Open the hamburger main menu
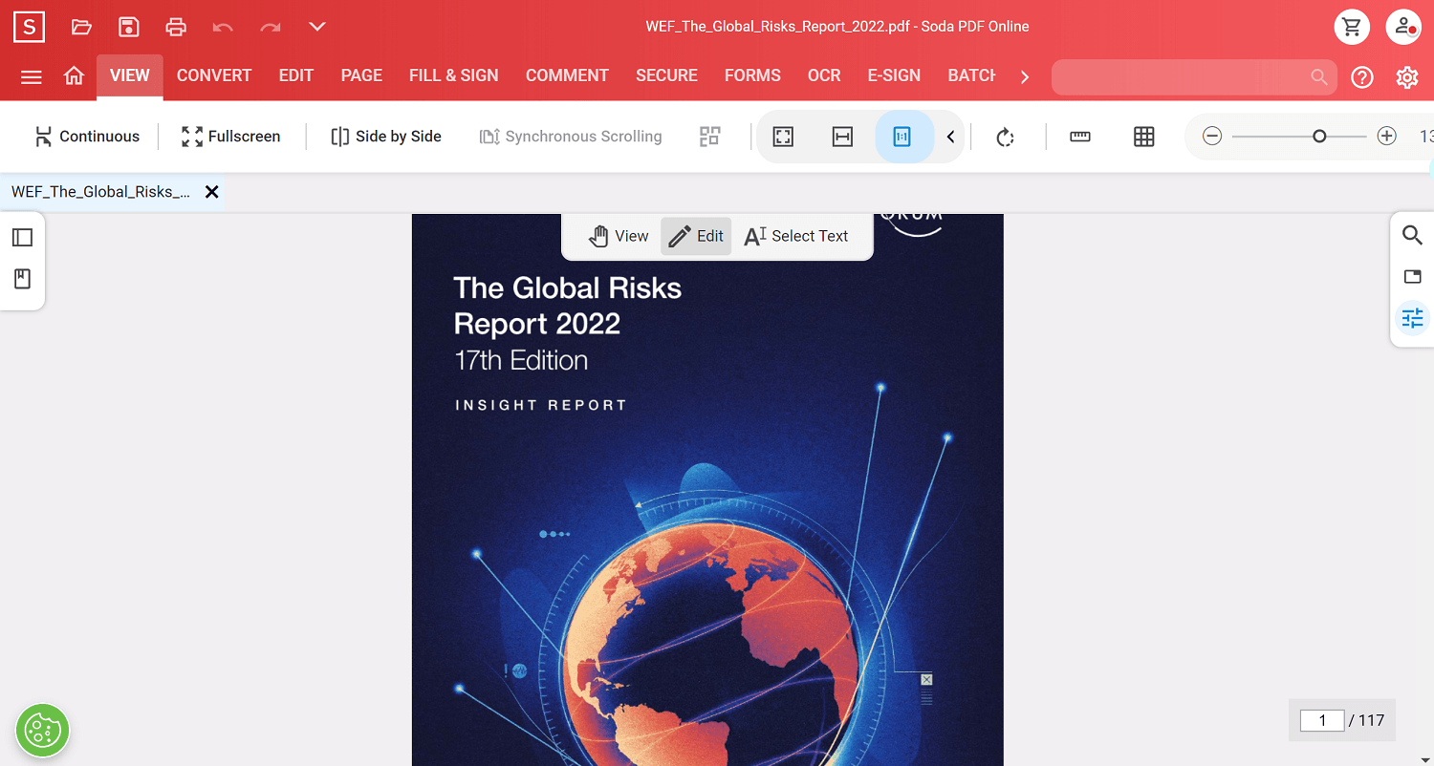The width and height of the screenshot is (1434, 766). click(32, 76)
